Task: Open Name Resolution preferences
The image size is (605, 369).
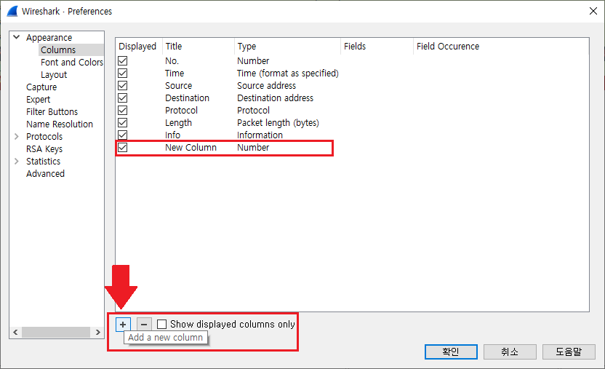Action: [x=60, y=124]
